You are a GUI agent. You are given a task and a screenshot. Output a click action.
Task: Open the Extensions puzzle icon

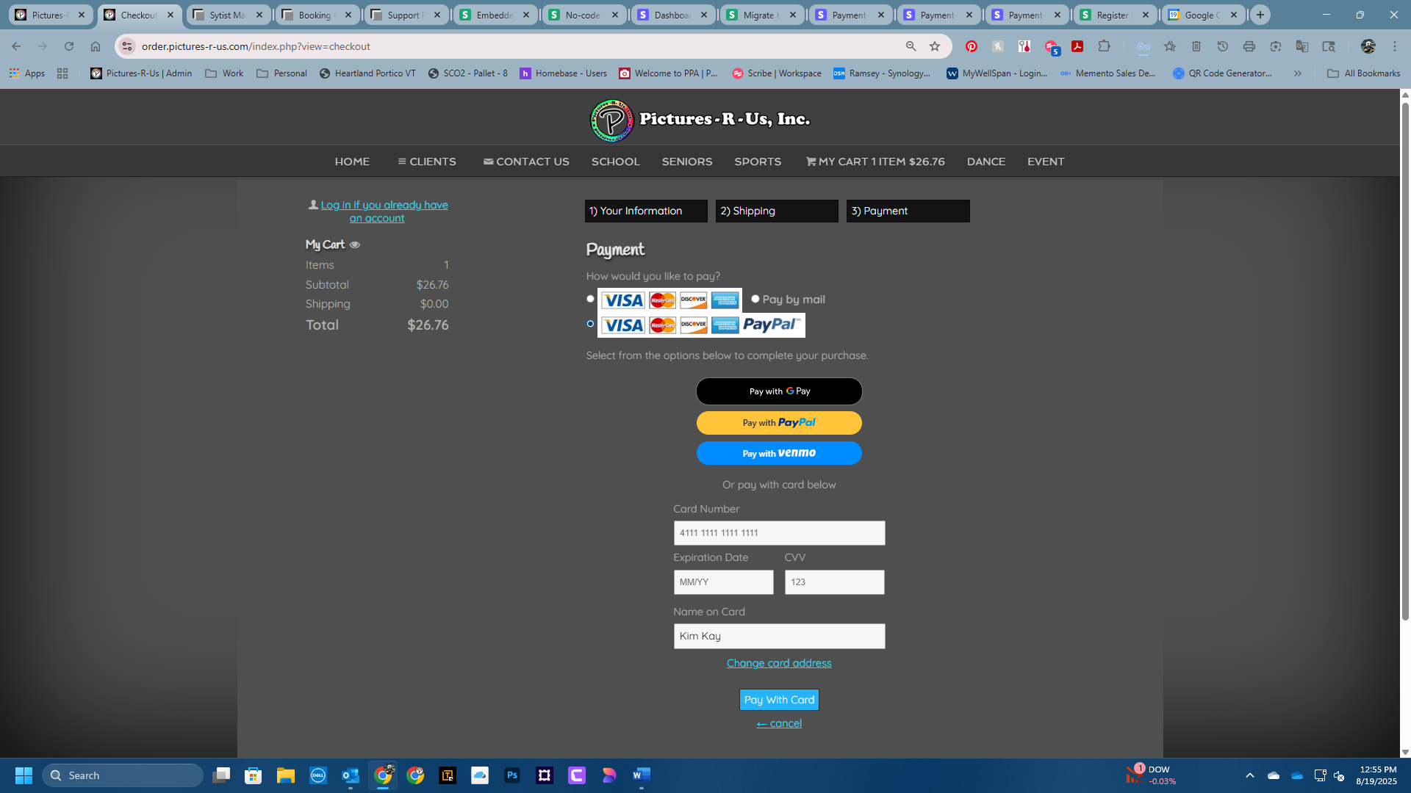pyautogui.click(x=1104, y=46)
